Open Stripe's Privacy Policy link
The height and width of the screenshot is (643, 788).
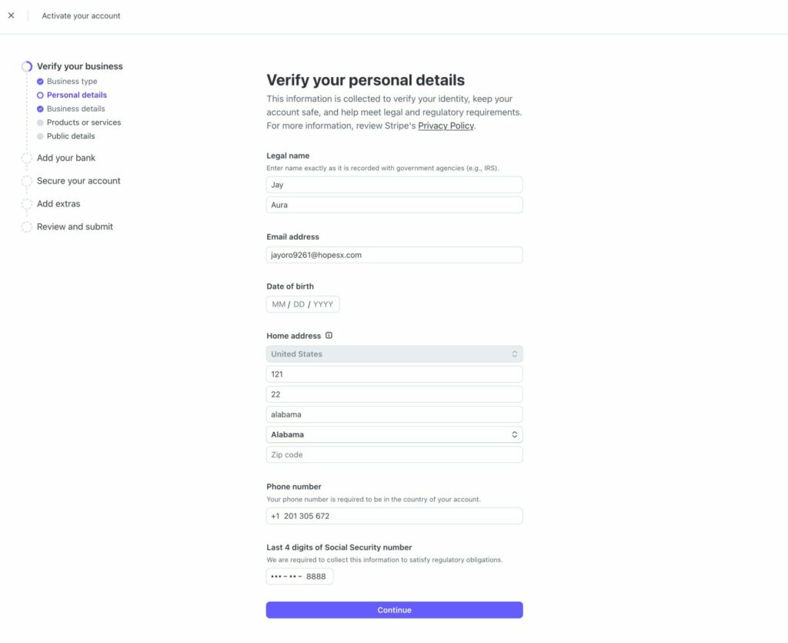[x=446, y=126]
